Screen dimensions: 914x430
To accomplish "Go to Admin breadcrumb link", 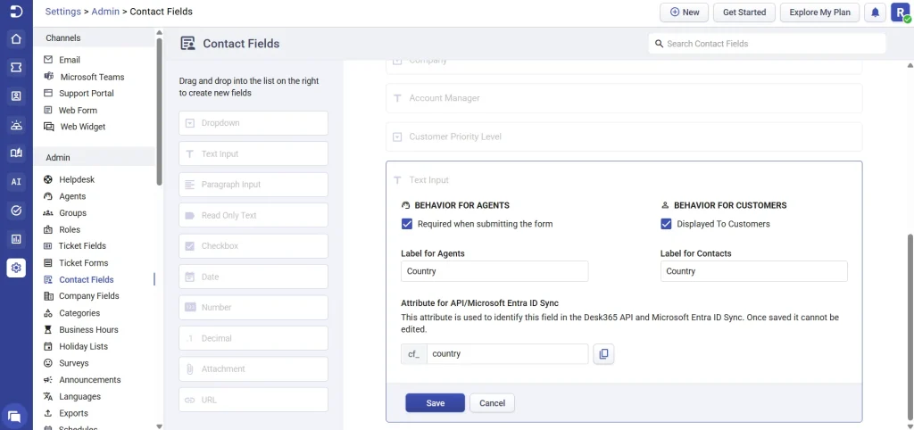I will coord(105,11).
